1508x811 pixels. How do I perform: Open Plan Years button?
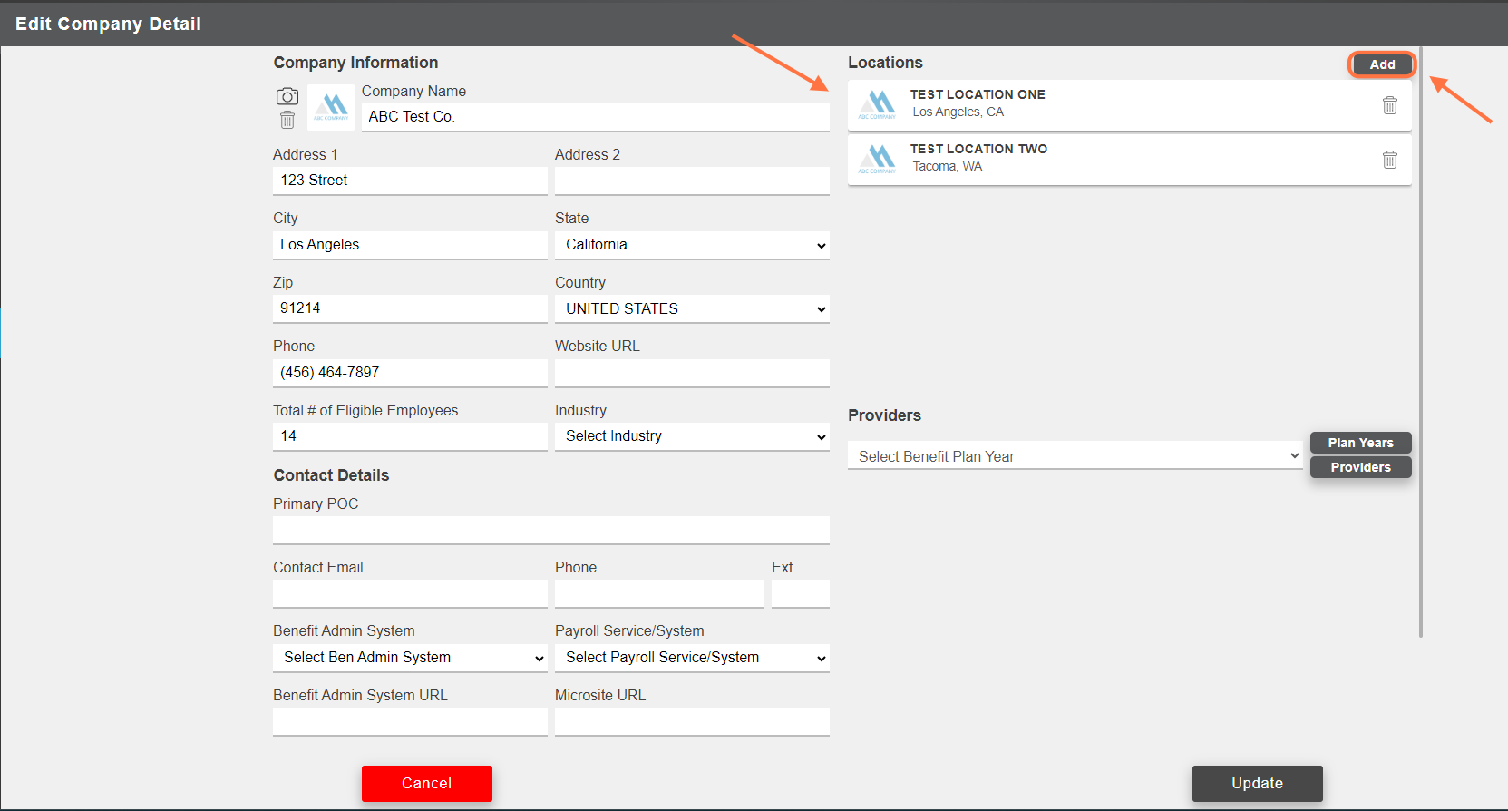click(x=1360, y=443)
